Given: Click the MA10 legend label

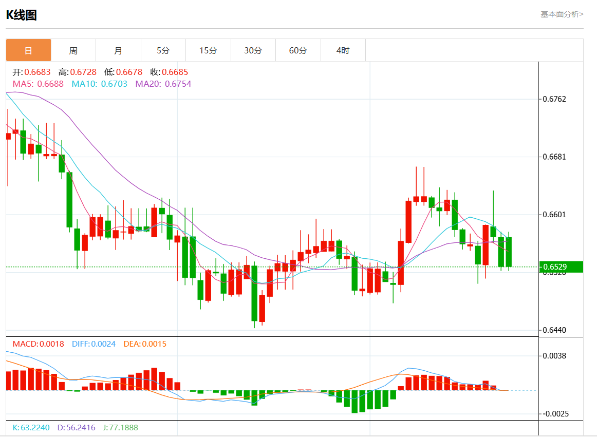Looking at the screenshot, I should pos(99,84).
